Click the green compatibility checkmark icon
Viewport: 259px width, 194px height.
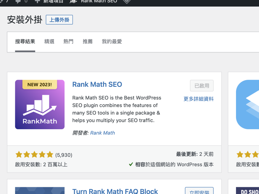(x=131, y=164)
